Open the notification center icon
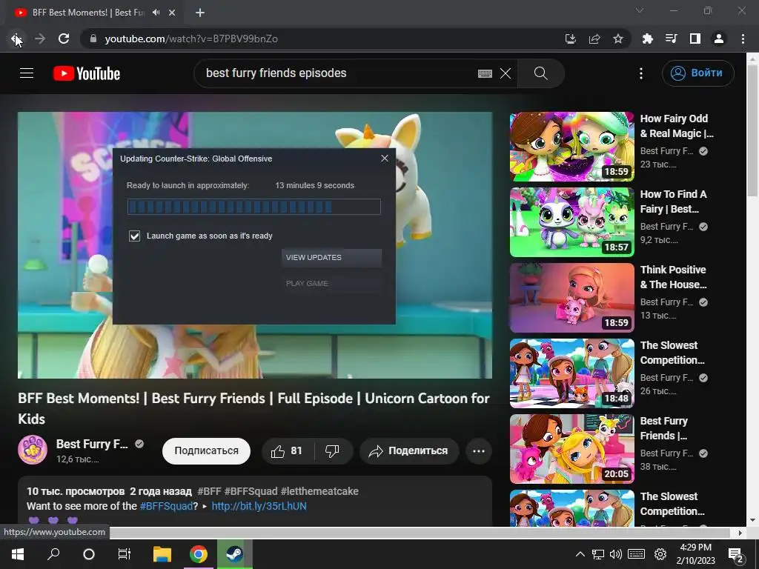Viewport: 759px width, 569px height. tap(736, 555)
